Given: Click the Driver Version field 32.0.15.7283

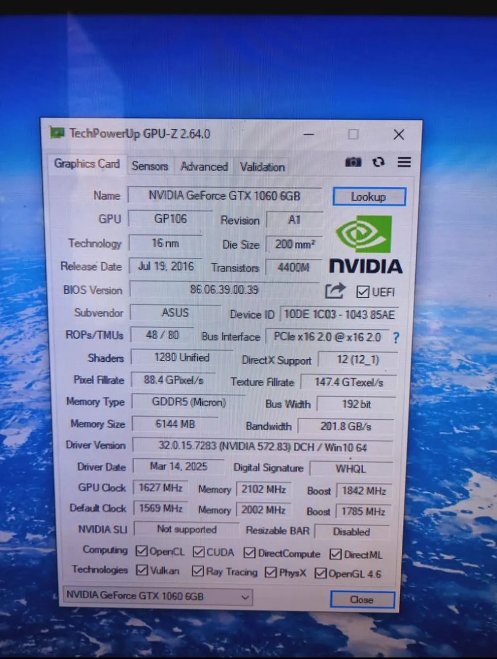Looking at the screenshot, I should point(263,446).
